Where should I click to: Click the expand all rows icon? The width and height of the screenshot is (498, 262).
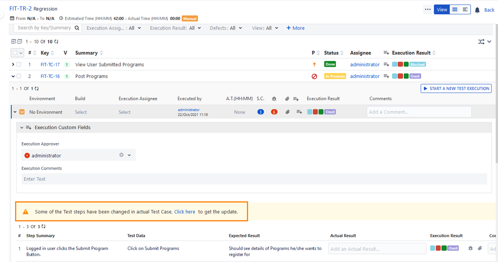pyautogui.click(x=14, y=42)
